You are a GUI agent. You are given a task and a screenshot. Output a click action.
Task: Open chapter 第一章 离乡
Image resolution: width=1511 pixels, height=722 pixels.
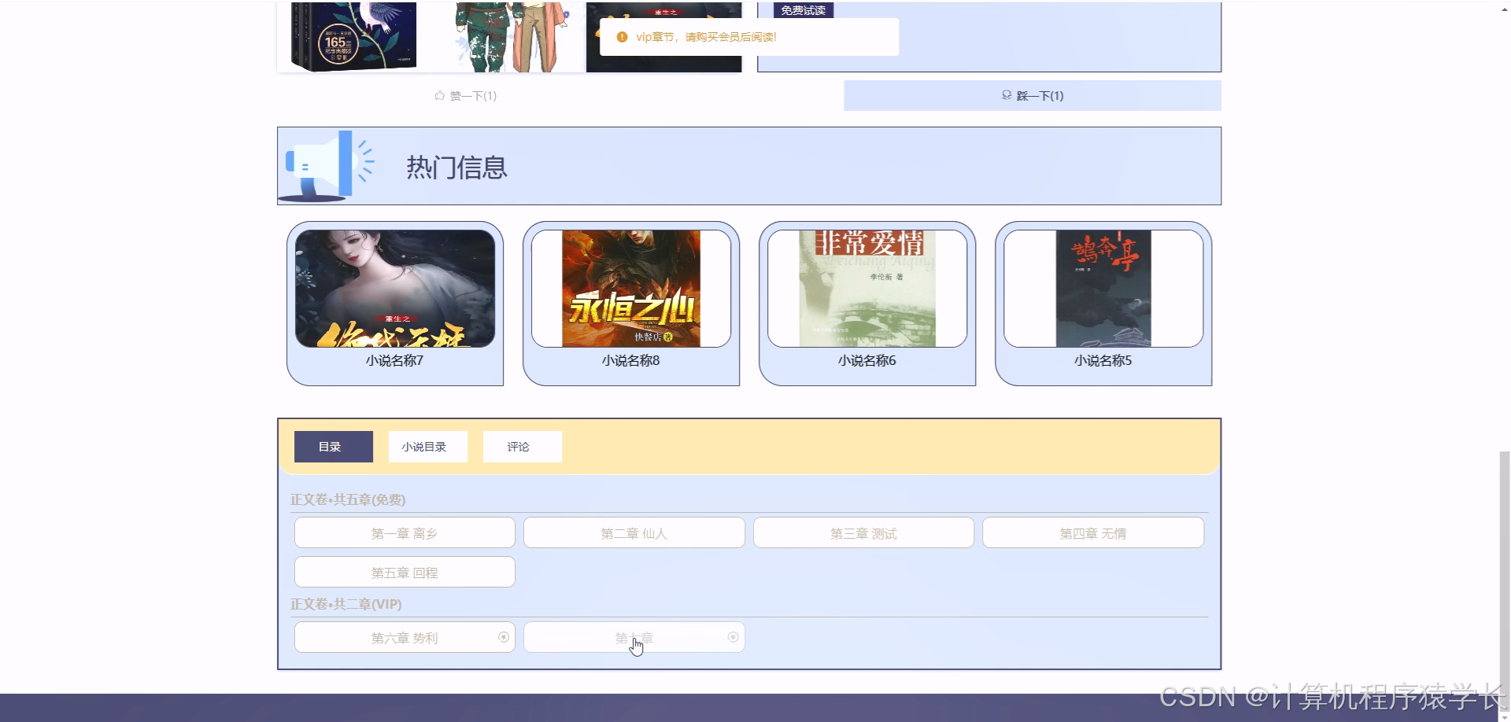404,532
